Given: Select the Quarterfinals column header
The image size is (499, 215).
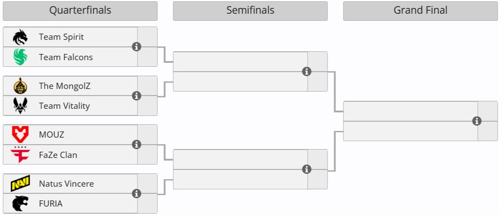Looking at the screenshot, I should pyautogui.click(x=80, y=11).
